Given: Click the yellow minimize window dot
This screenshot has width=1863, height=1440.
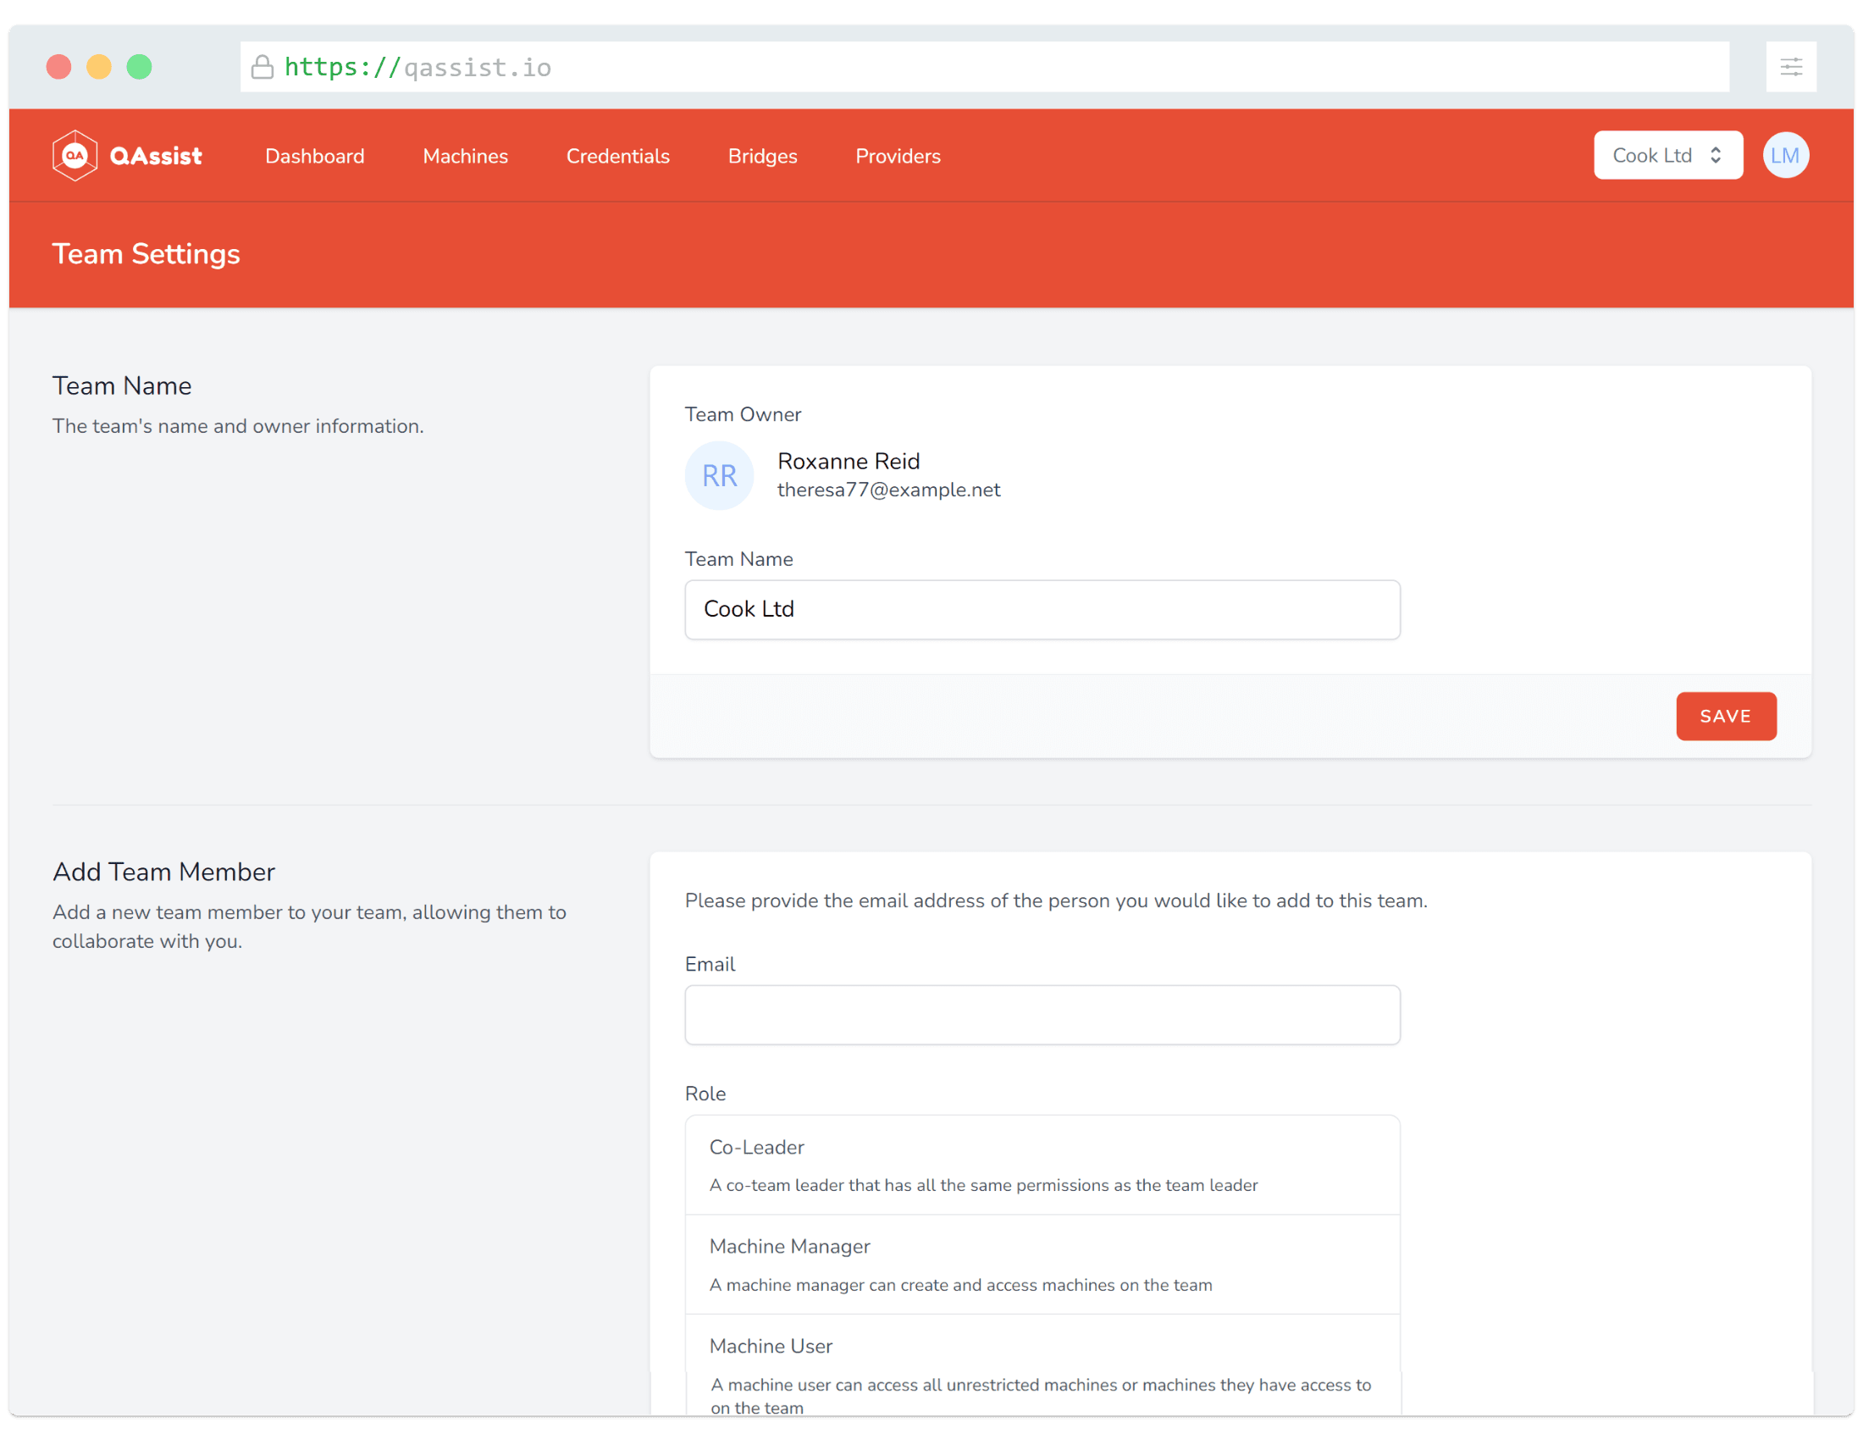Looking at the screenshot, I should click(x=99, y=67).
